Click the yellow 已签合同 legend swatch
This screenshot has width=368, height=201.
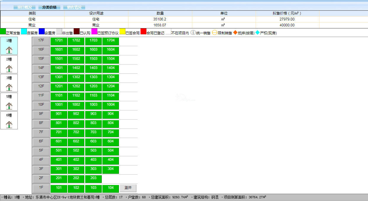122,31
